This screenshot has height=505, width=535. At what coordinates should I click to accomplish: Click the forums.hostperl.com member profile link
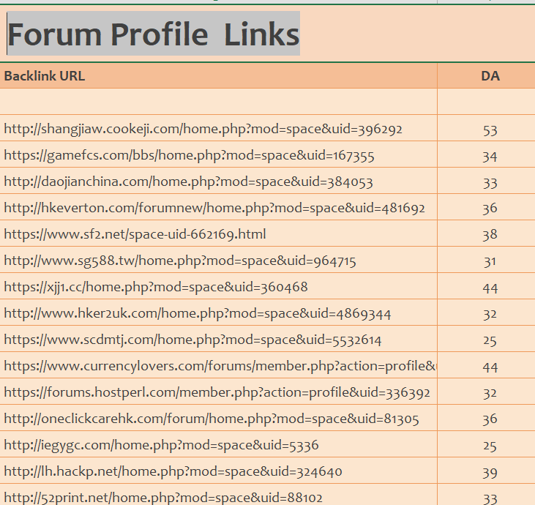point(217,393)
